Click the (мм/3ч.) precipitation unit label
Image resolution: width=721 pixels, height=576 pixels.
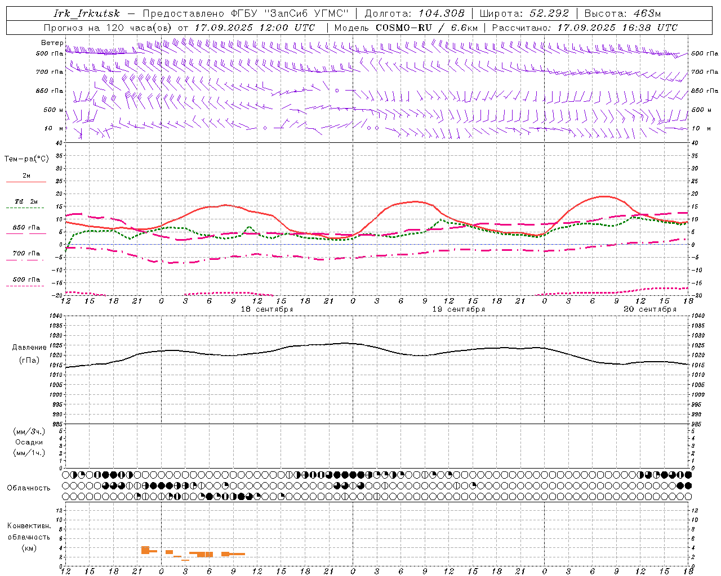pos(29,431)
